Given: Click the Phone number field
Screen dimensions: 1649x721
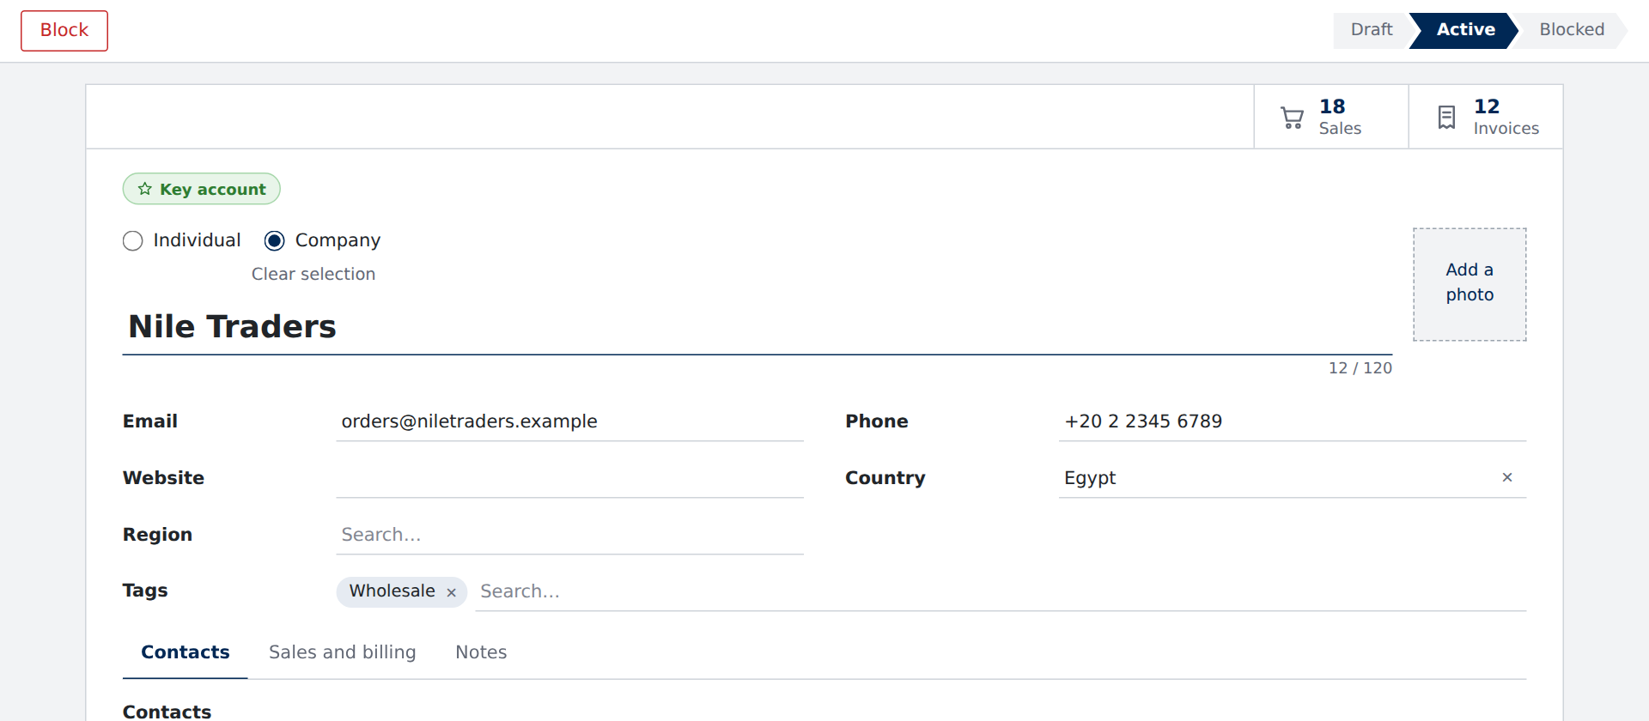Looking at the screenshot, I should coord(1293,421).
